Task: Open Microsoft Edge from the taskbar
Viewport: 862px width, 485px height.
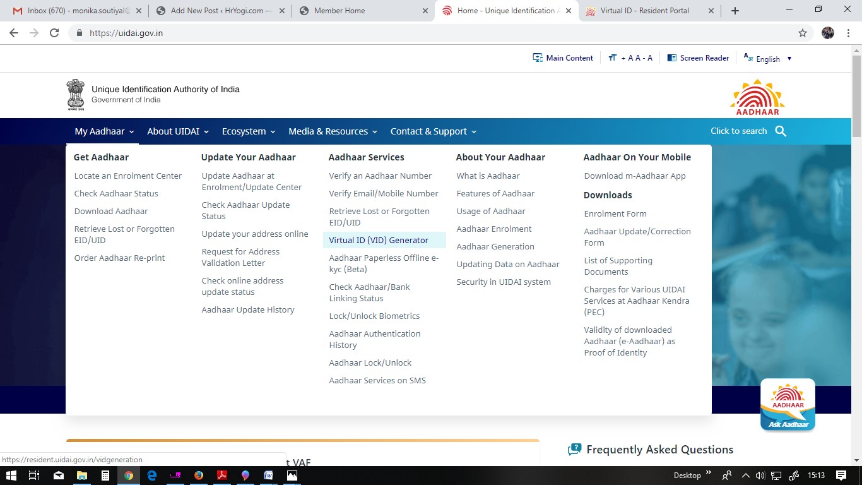Action: click(x=152, y=476)
